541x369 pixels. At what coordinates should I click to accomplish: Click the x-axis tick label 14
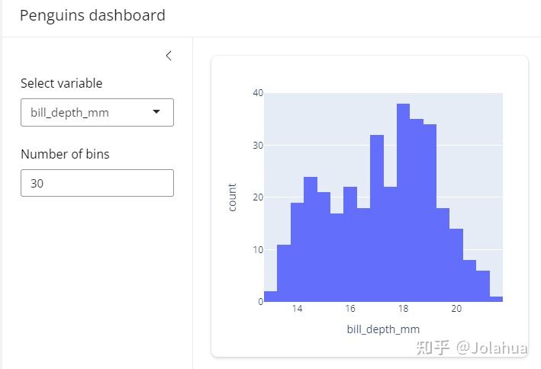click(297, 308)
